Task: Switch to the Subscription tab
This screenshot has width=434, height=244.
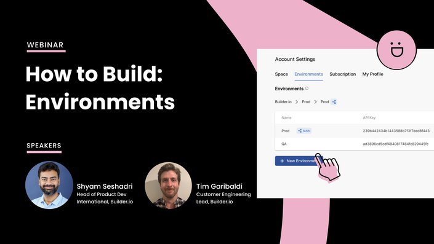Action: coord(343,74)
